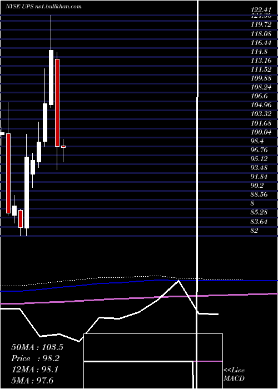Click the 122.41 price axis label
The height and width of the screenshot is (389, 278).
coord(261,11)
